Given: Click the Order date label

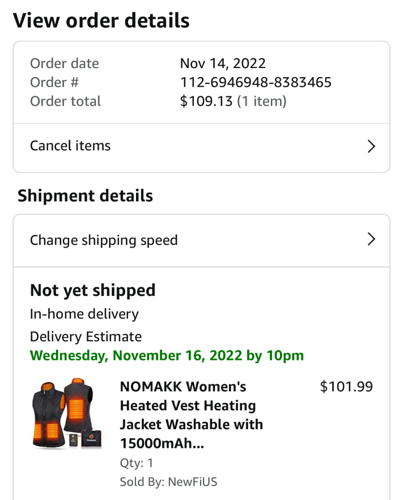Looking at the screenshot, I should 65,63.
